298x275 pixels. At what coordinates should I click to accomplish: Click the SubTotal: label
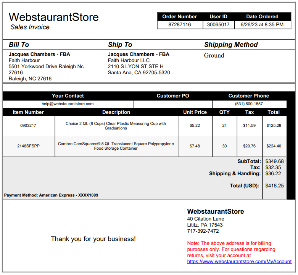coord(249,161)
